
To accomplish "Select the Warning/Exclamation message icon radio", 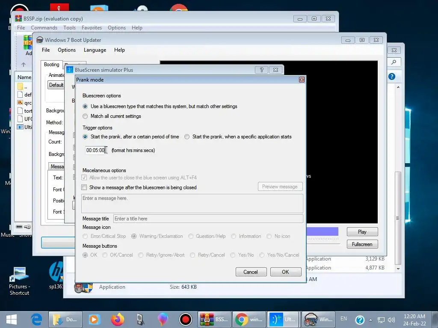I will 134,236.
